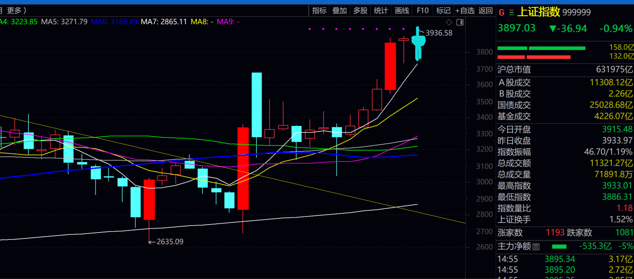Open the 叠加 overlay menu
Viewport: 634px width, 279px height.
pos(340,11)
